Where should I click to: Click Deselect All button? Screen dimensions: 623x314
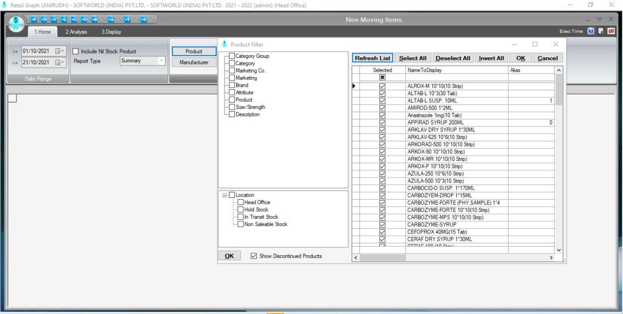click(x=454, y=58)
